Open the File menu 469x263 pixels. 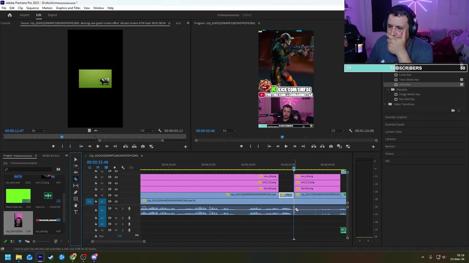pyautogui.click(x=4, y=8)
